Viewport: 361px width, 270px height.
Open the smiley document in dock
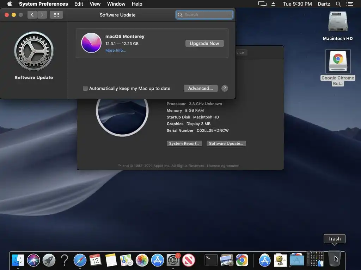point(280,260)
